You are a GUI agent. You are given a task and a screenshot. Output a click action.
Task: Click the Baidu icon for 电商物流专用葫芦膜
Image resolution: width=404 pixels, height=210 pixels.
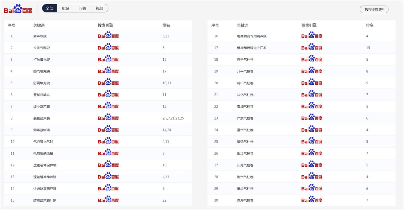click(x=312, y=36)
